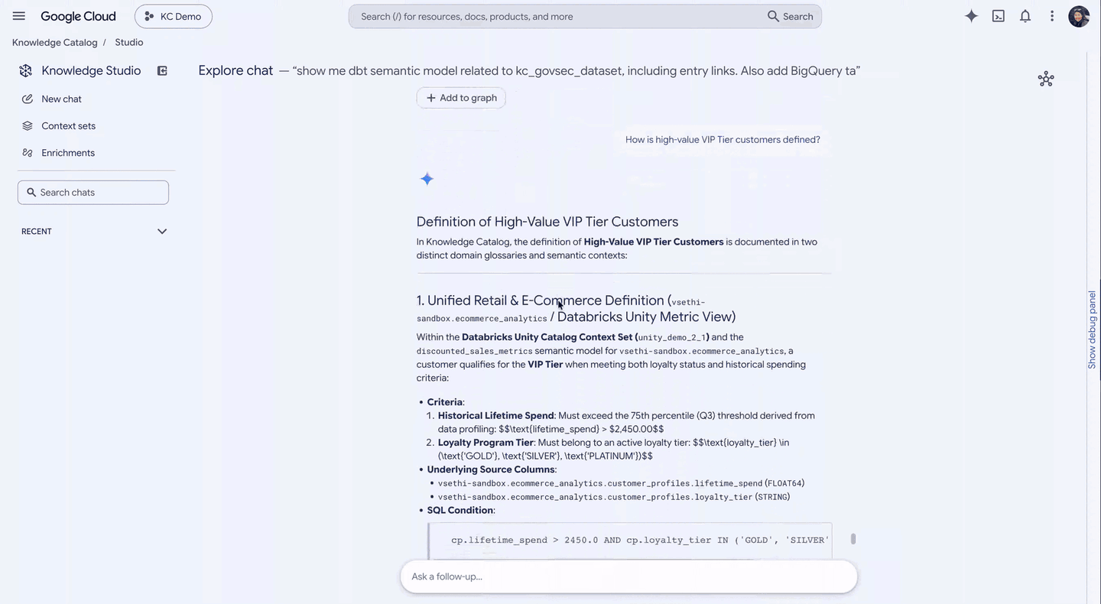Activate Cloud Shell terminal icon
Image resolution: width=1101 pixels, height=604 pixels.
click(x=999, y=16)
